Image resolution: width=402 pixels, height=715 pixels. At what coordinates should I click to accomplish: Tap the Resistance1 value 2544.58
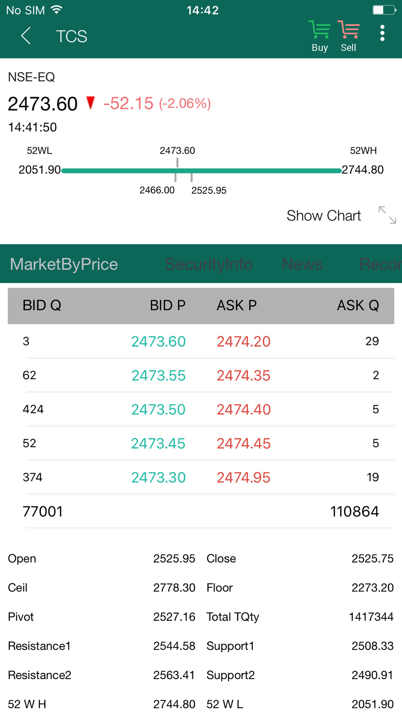click(174, 646)
